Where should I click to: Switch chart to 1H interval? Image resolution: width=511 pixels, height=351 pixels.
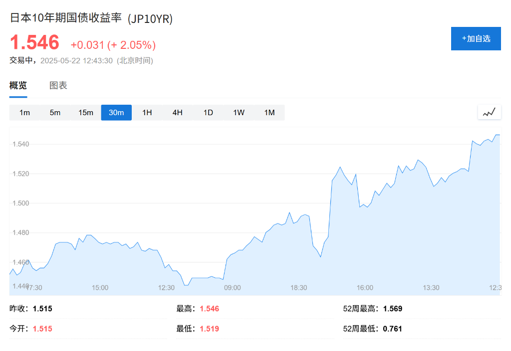tap(147, 113)
